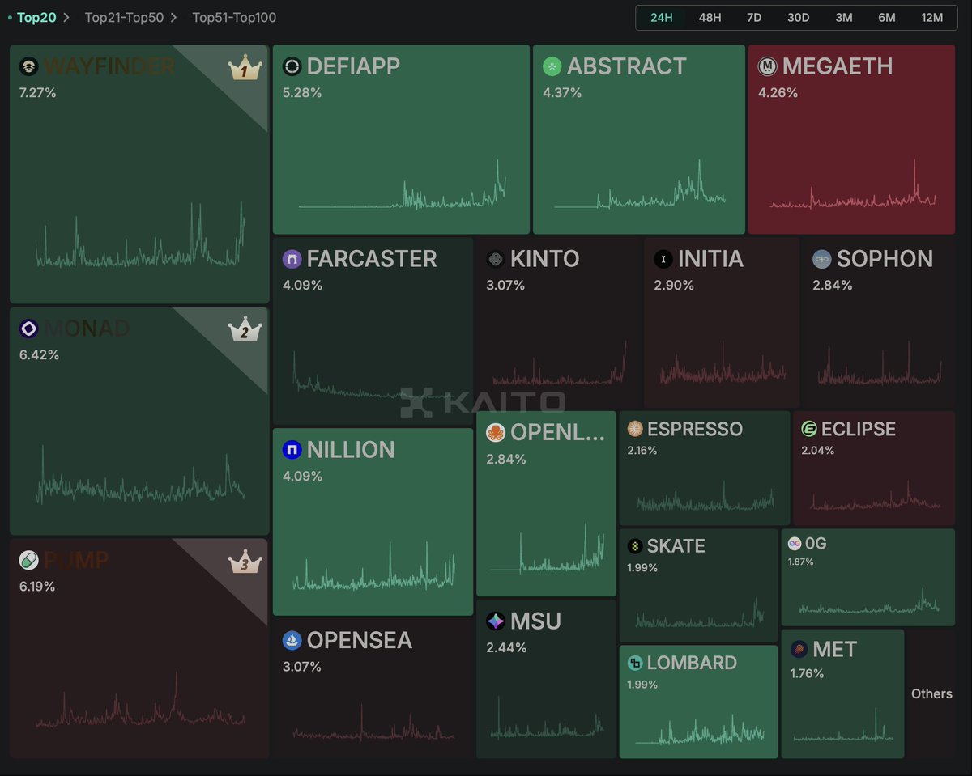This screenshot has height=776, width=972.
Task: Click the MET logo icon
Action: pyautogui.click(x=799, y=649)
